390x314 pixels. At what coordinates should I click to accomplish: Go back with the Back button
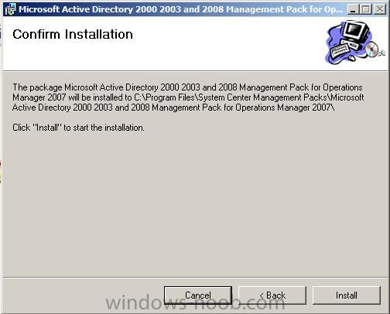click(x=272, y=295)
